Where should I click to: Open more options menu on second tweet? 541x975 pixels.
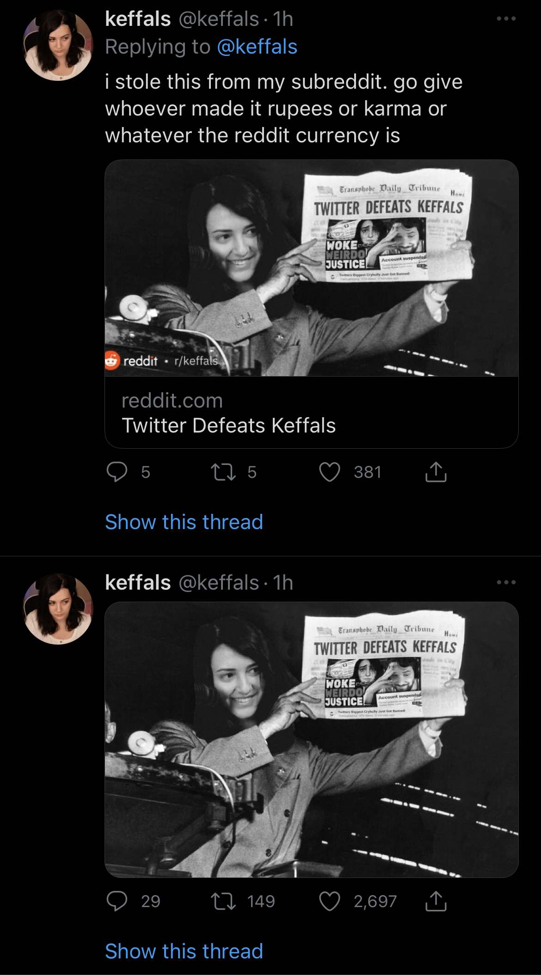click(506, 582)
